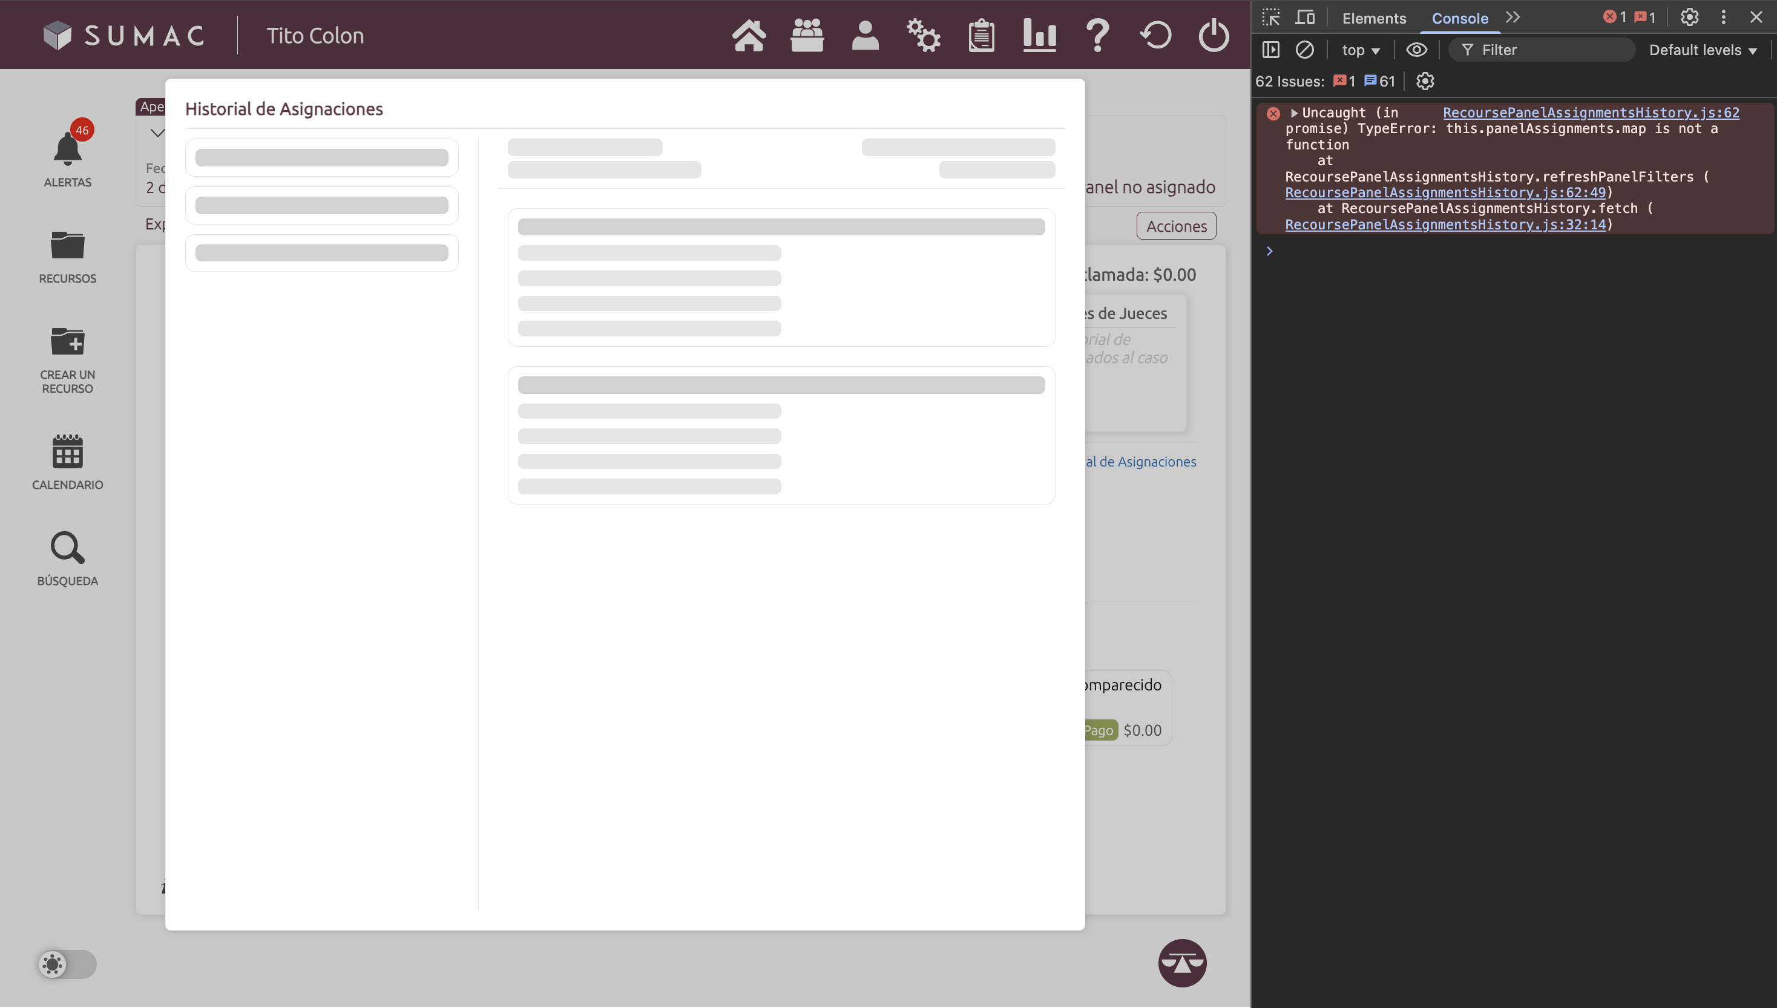
Task: Open the Default levels dropdown
Action: pyautogui.click(x=1702, y=50)
